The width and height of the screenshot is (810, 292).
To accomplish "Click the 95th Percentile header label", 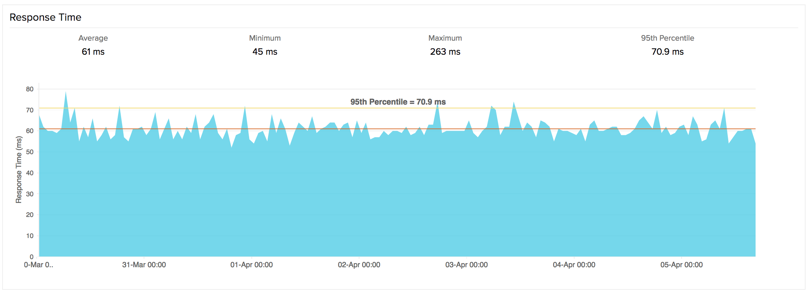I will coord(667,38).
